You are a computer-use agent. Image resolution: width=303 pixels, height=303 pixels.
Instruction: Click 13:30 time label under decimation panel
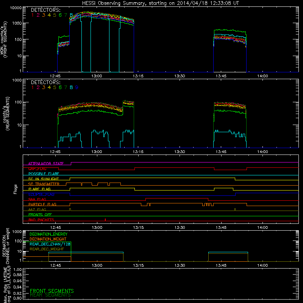(x=180, y=266)
